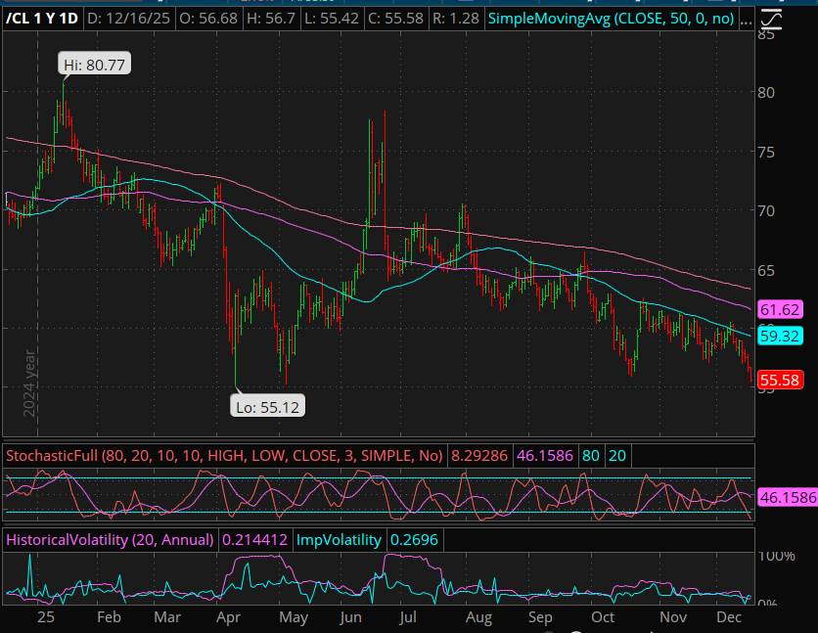
Task: Click the 0.2696 implied volatility value
Action: [x=414, y=540]
